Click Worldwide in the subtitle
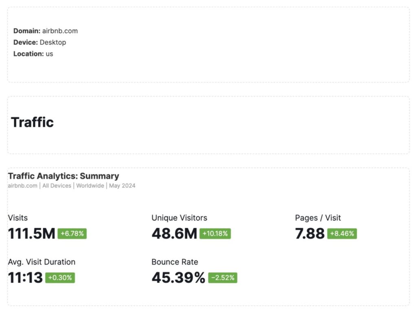The height and width of the screenshot is (311, 417). pos(90,186)
